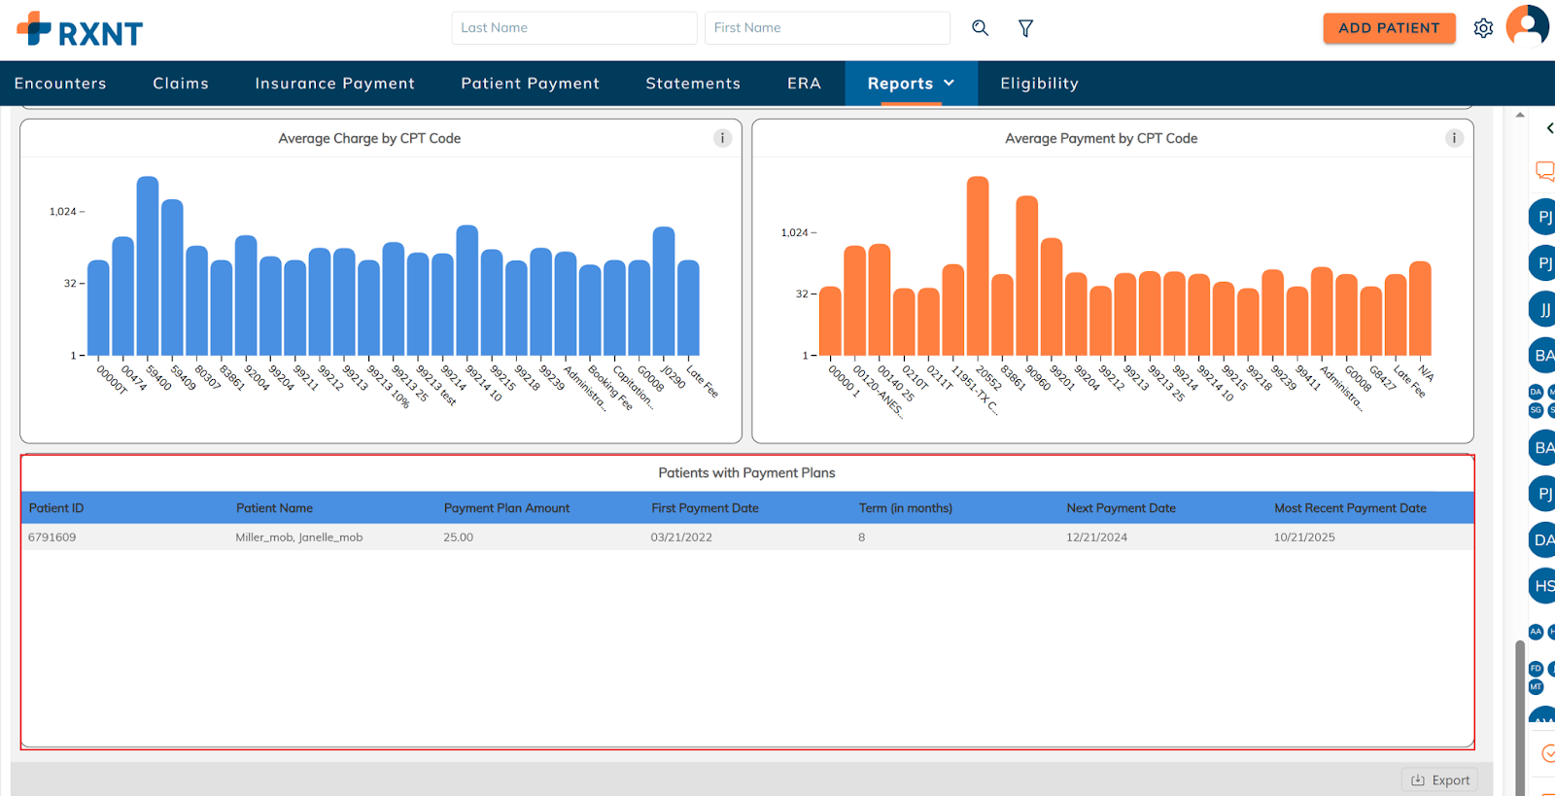Click info icon on Average Charge chart
This screenshot has height=796, width=1555.
click(x=722, y=138)
